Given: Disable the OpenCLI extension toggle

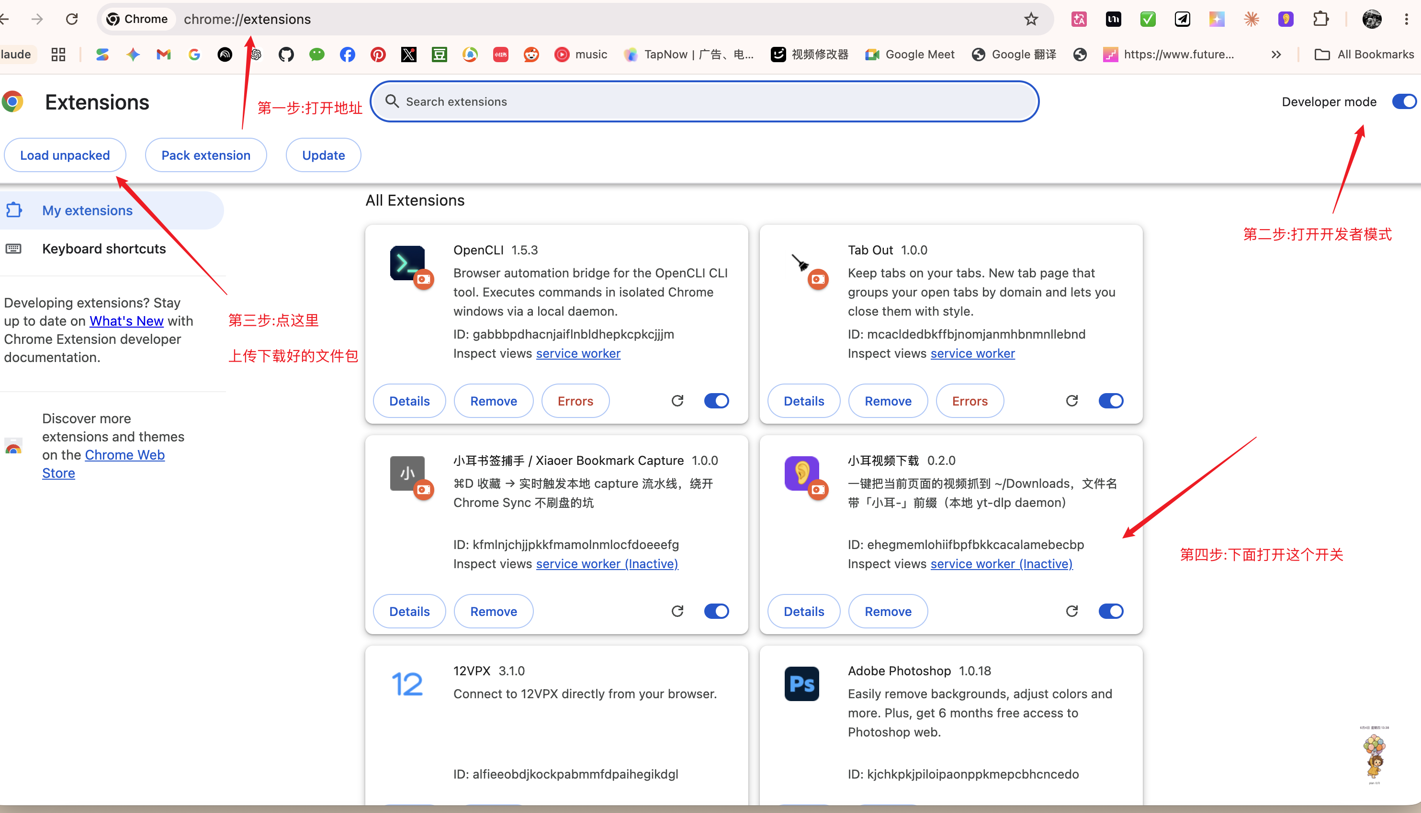Looking at the screenshot, I should pyautogui.click(x=717, y=401).
